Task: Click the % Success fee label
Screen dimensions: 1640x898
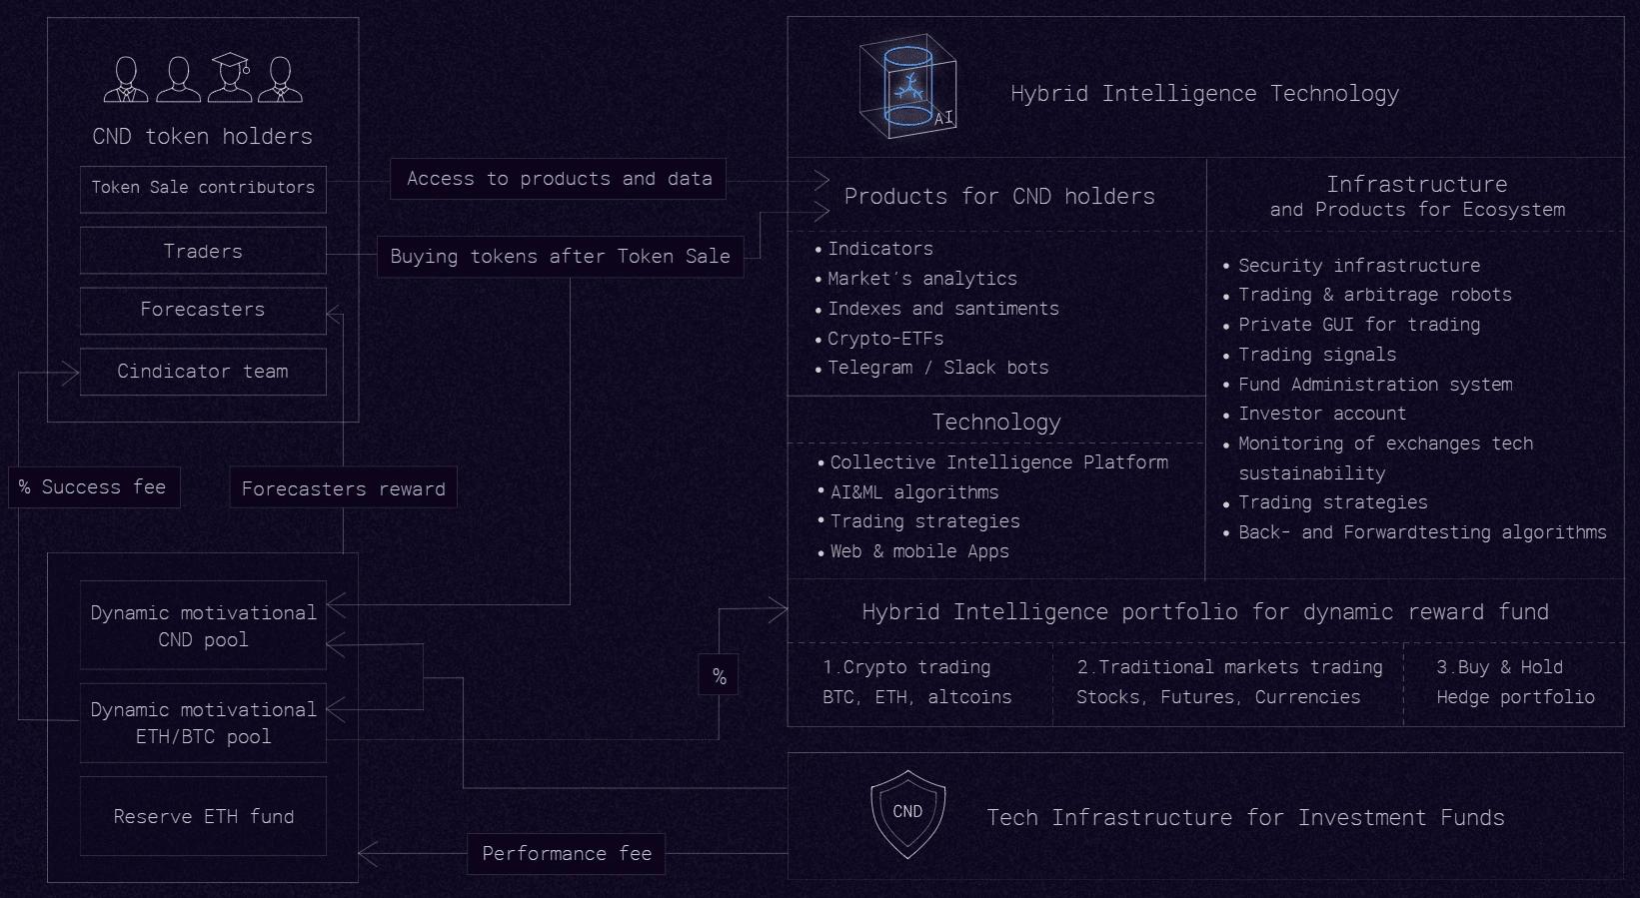Action: tap(94, 487)
